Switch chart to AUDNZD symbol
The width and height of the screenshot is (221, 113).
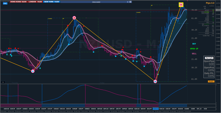click(25, 109)
